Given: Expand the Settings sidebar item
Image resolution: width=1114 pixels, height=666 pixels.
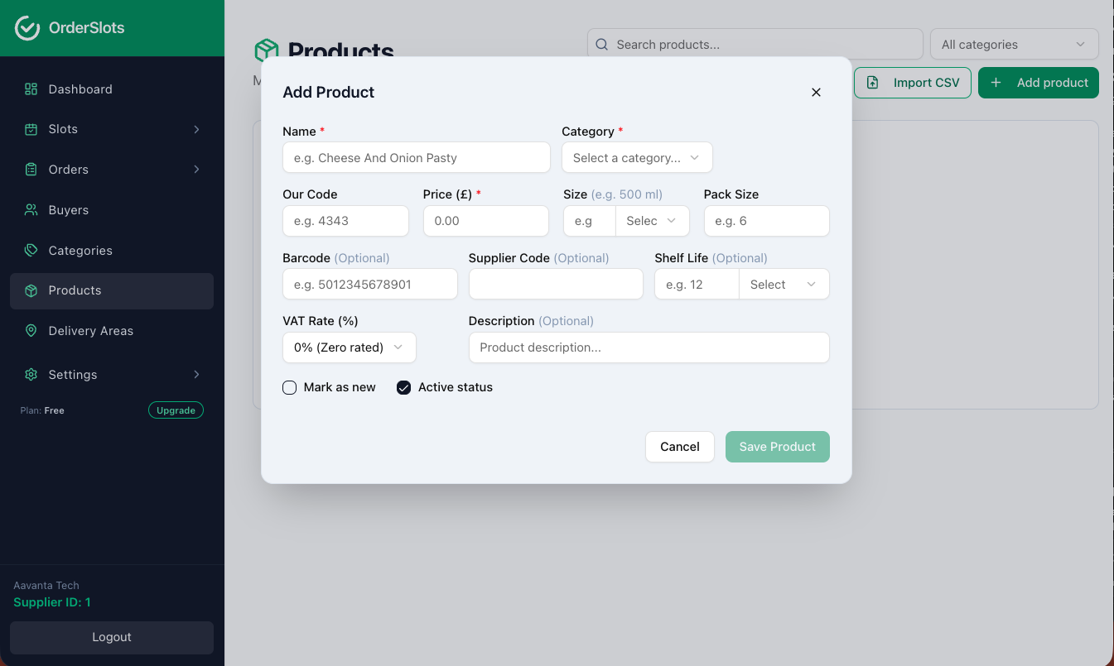Looking at the screenshot, I should tap(72, 374).
